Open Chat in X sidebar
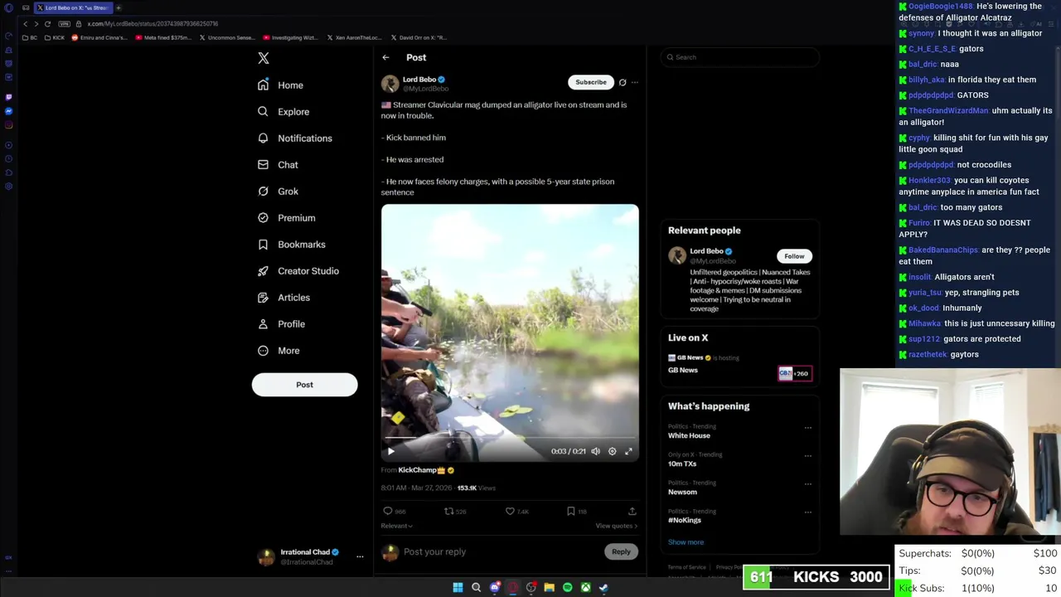Image resolution: width=1061 pixels, height=597 pixels. pos(278,165)
